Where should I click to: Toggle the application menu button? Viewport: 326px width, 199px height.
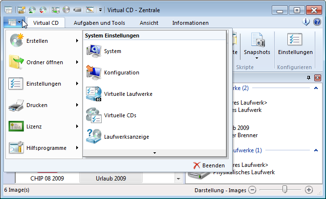(14, 22)
